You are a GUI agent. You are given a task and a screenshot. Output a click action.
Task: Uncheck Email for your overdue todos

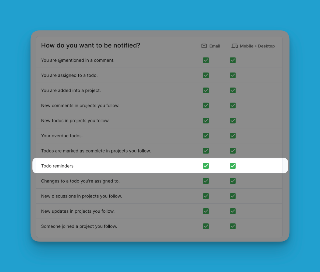206,136
